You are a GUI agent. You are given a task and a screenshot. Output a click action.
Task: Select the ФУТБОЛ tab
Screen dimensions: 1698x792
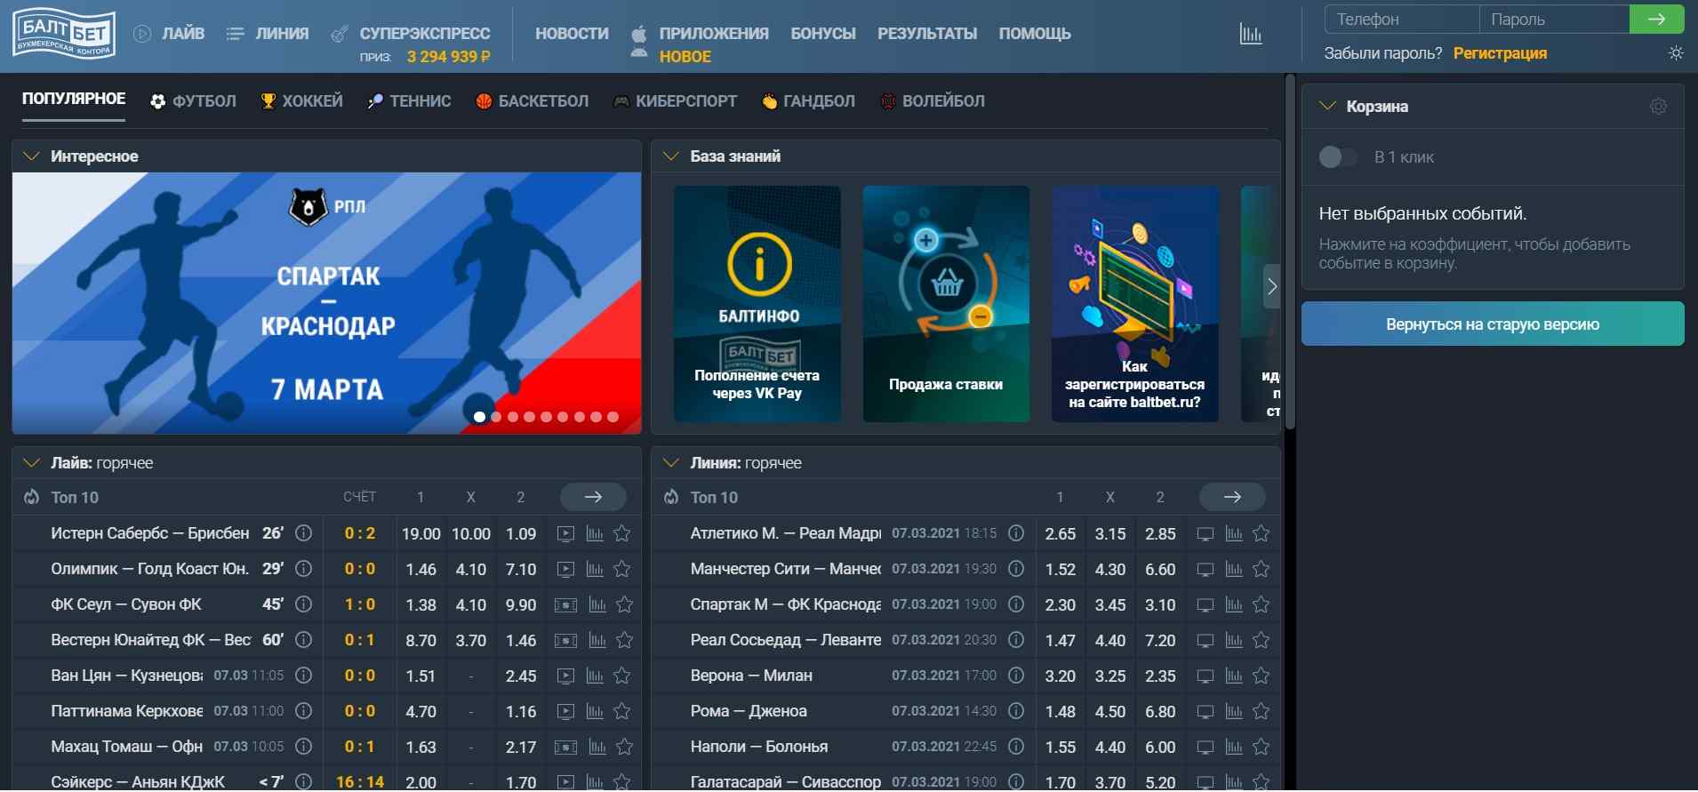193,101
